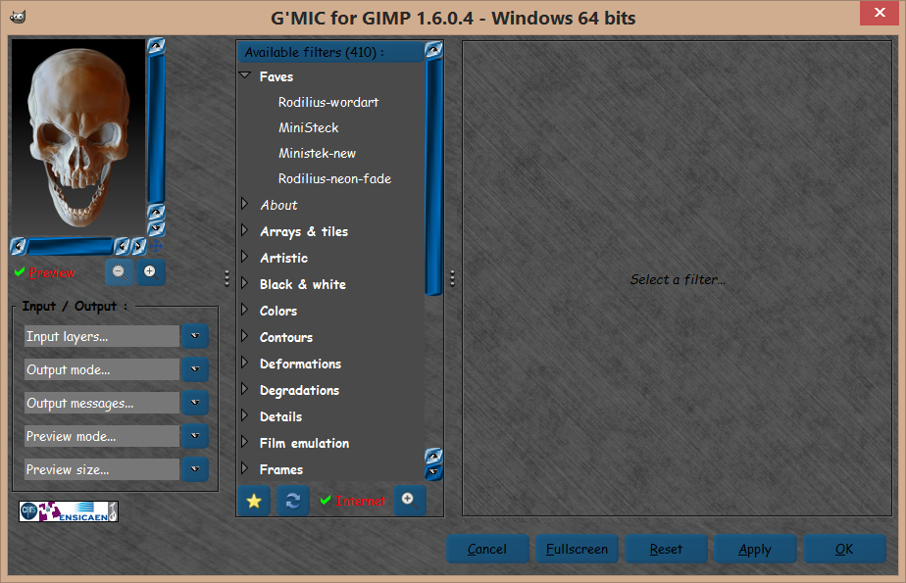Expand the Frames category triangle

(x=245, y=468)
